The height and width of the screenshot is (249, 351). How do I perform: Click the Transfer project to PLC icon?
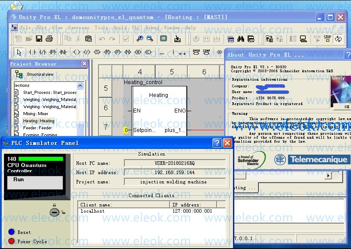[x=269, y=39]
